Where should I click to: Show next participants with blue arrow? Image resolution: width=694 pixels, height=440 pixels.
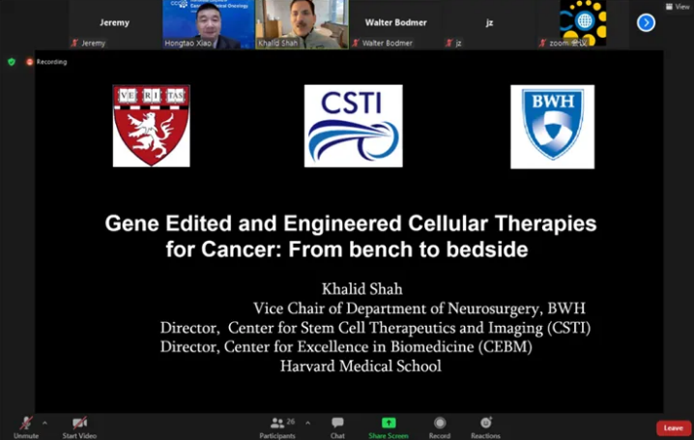(x=646, y=22)
